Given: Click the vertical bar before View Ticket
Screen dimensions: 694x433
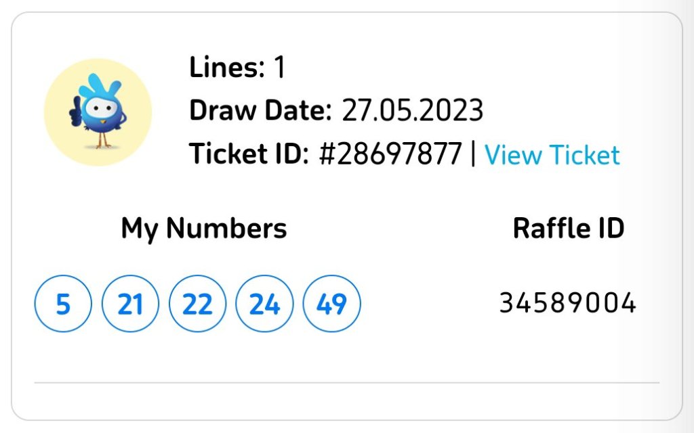Looking at the screenshot, I should (x=472, y=155).
